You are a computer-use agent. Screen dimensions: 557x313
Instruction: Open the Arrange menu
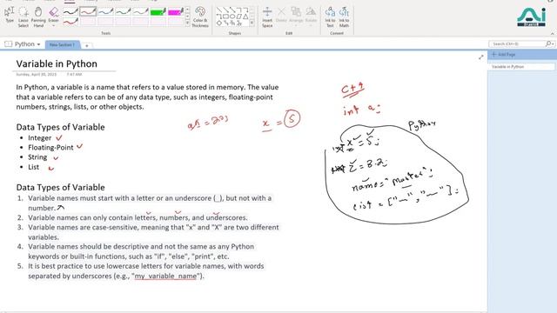(x=296, y=17)
